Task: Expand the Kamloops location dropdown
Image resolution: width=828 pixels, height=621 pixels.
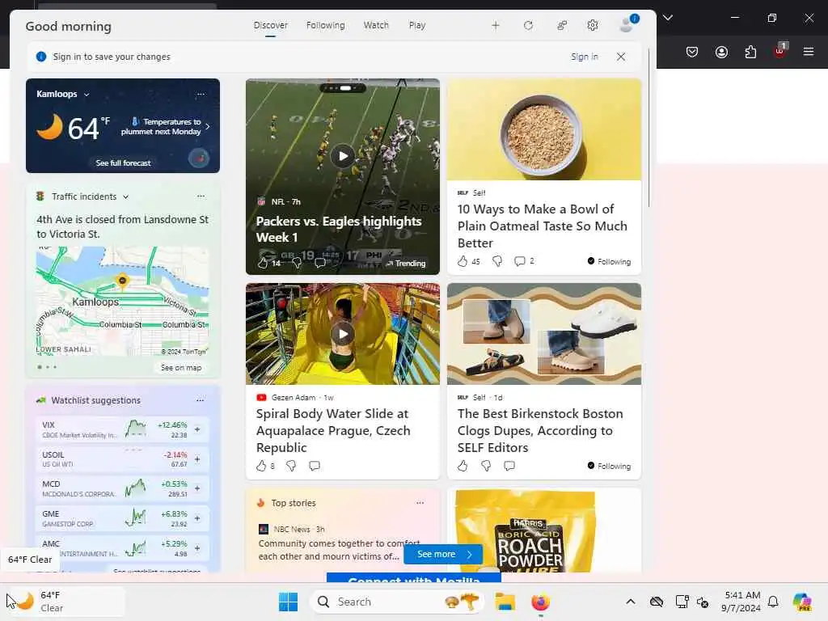Action: [87, 95]
